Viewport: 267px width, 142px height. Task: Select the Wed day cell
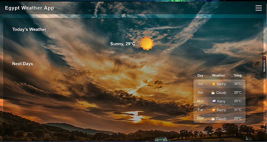200,118
